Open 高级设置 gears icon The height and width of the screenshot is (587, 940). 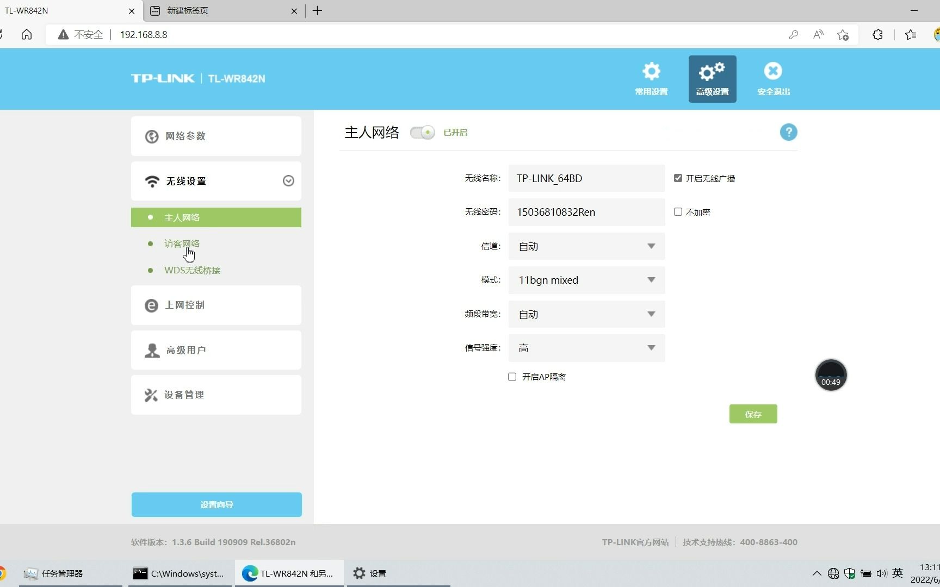coord(712,79)
